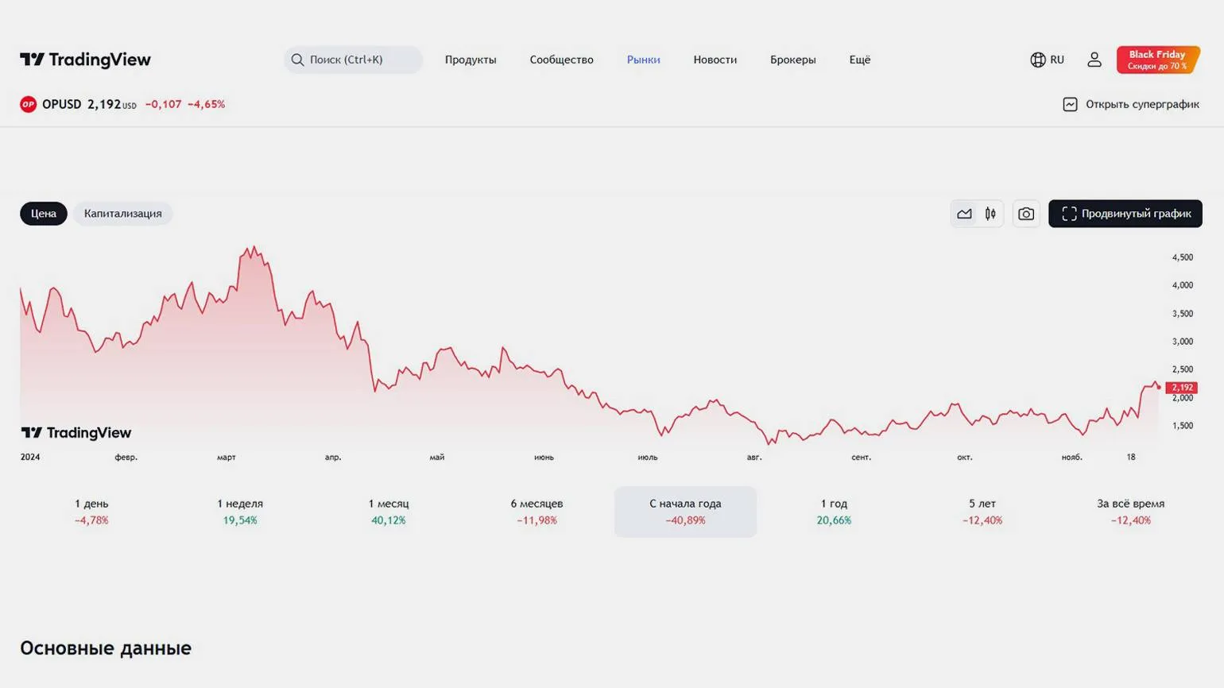The image size is (1224, 688).
Task: Click the current price 2,192 label on axis
Action: 1181,388
